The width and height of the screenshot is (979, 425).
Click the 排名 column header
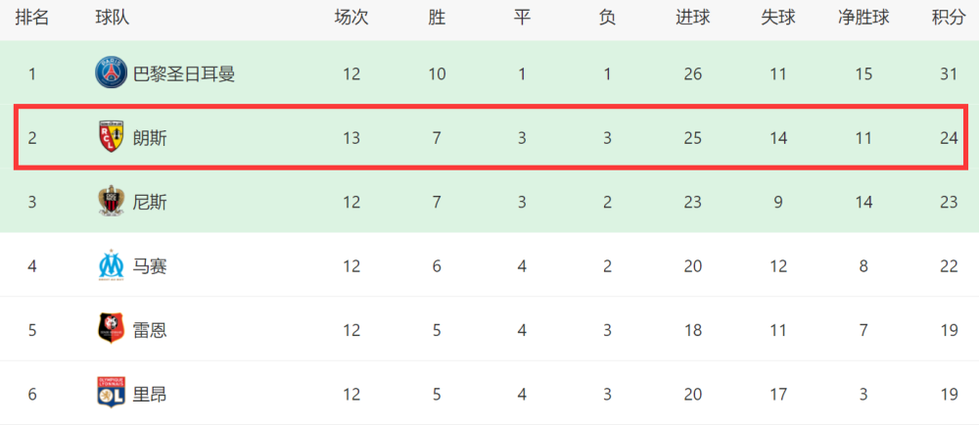32,18
